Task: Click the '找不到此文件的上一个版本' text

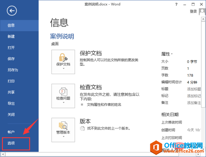Action: point(109,128)
